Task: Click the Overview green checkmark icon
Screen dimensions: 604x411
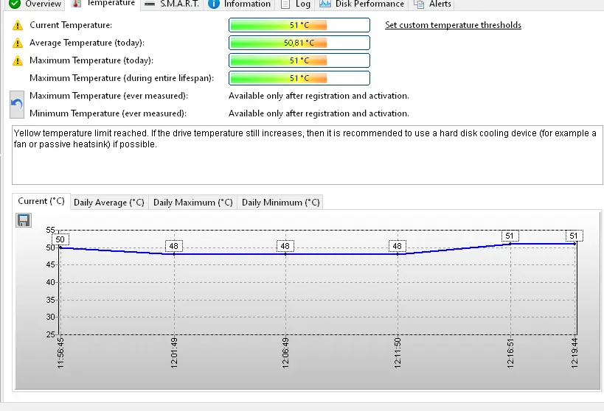Action: coord(15,4)
